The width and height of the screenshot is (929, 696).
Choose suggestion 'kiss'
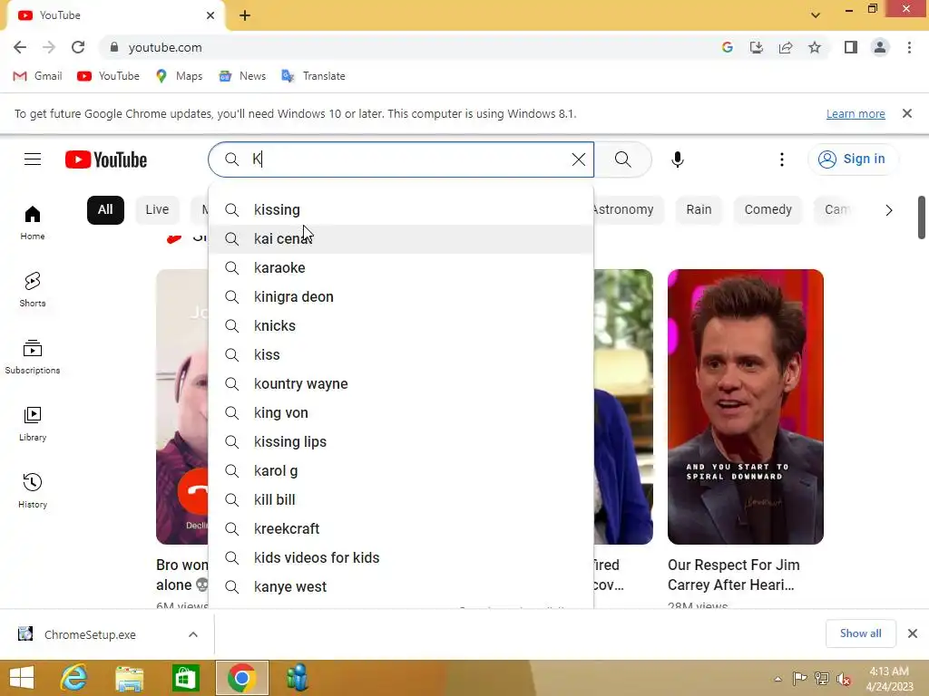point(401,354)
